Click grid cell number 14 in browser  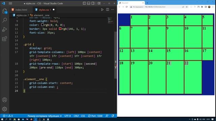coord(157,54)
